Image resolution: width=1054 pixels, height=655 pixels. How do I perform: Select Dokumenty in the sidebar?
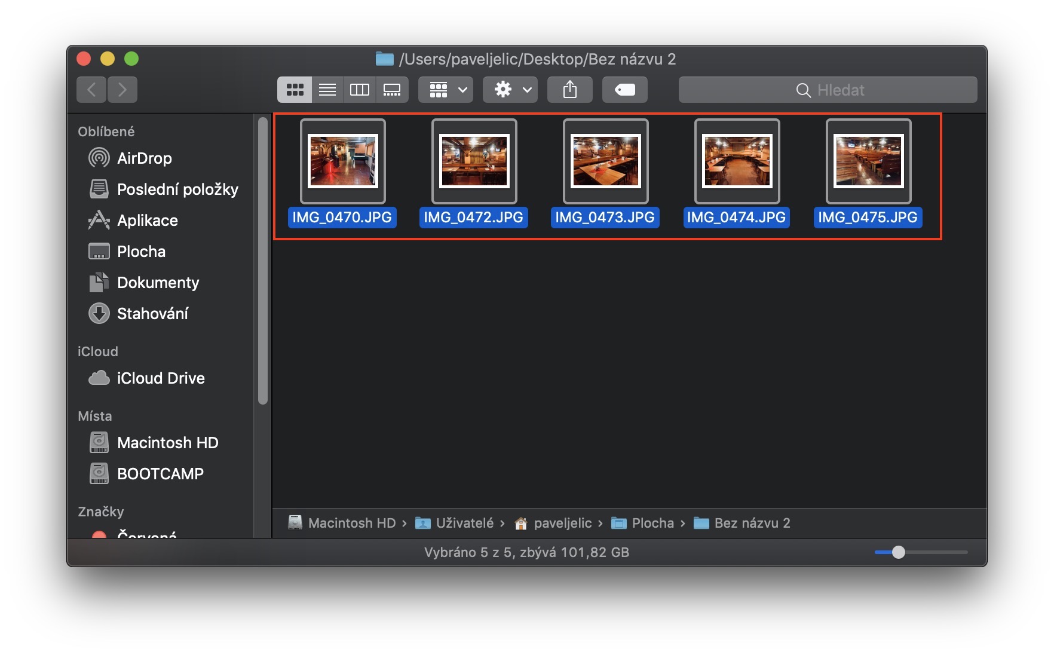click(158, 283)
